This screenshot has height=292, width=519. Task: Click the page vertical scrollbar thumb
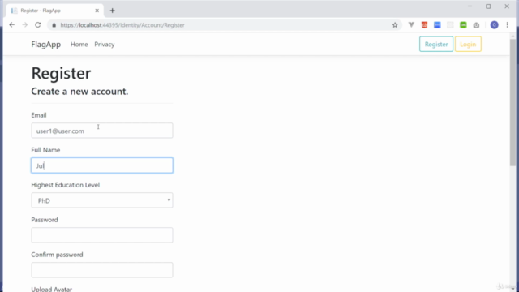click(x=513, y=103)
